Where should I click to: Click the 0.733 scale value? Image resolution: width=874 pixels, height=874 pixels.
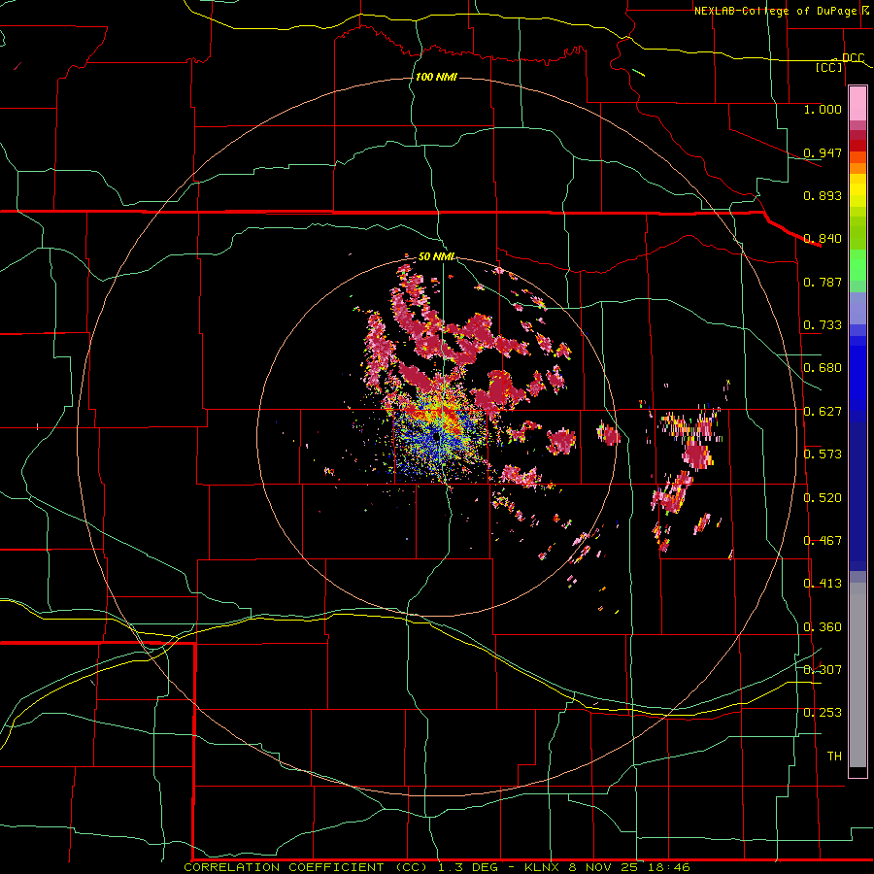pyautogui.click(x=823, y=325)
